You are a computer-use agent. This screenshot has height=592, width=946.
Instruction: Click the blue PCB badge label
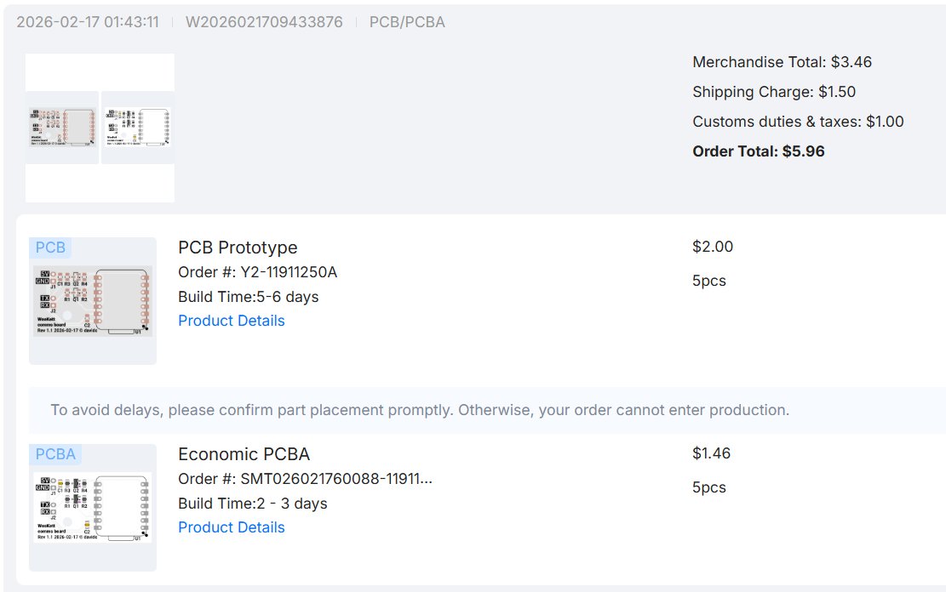50,248
